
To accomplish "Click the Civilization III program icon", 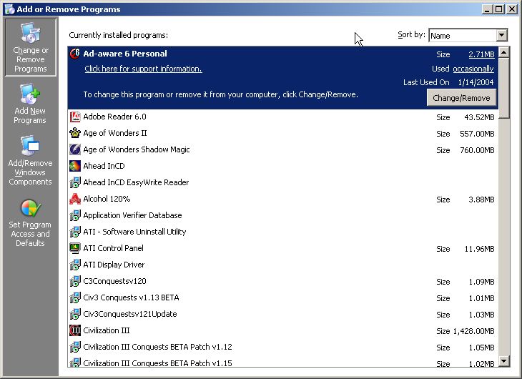I will point(75,330).
